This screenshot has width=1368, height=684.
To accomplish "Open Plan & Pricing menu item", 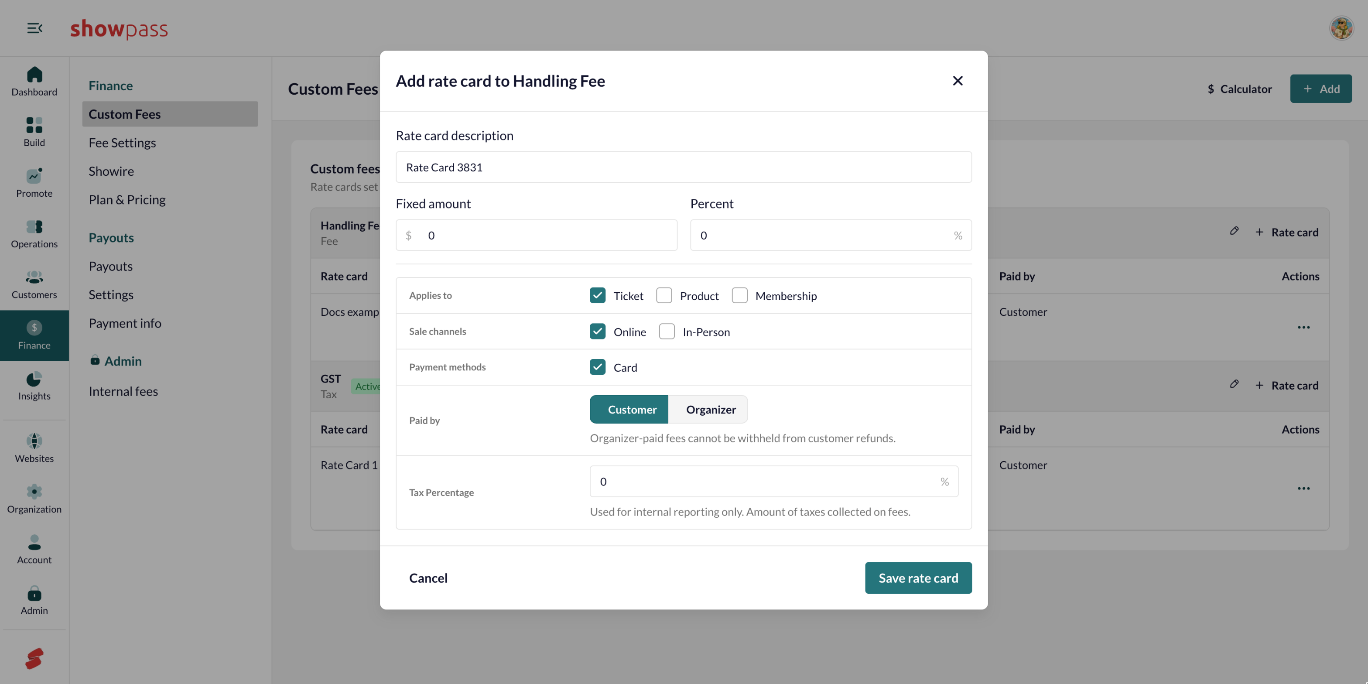I will tap(127, 200).
